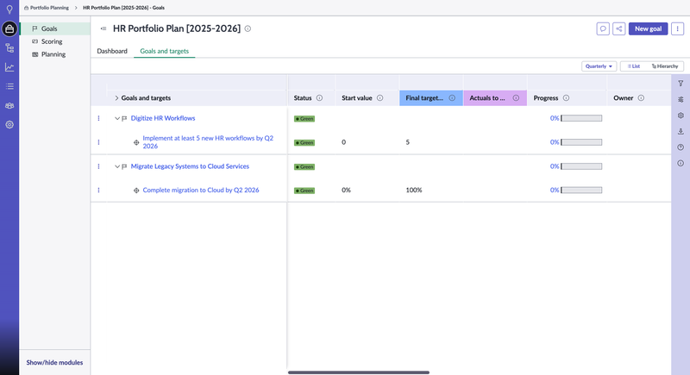Open the comments speech bubble icon

[x=603, y=28]
